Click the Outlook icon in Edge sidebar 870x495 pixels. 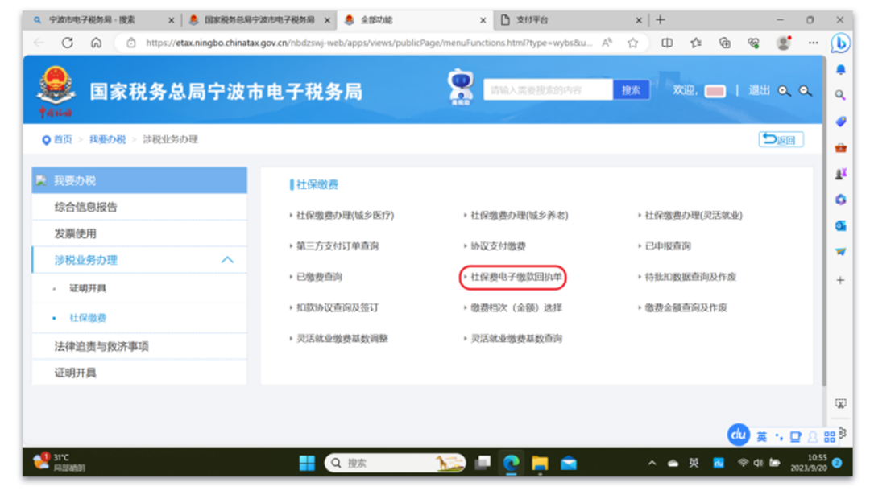tap(840, 225)
